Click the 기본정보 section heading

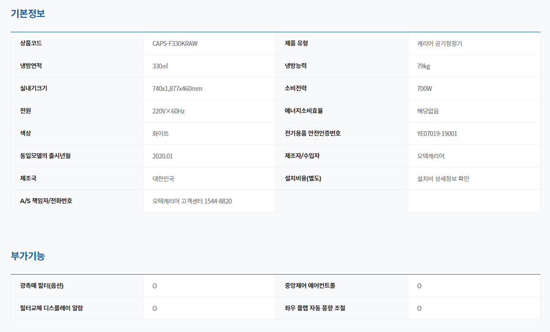(x=28, y=13)
